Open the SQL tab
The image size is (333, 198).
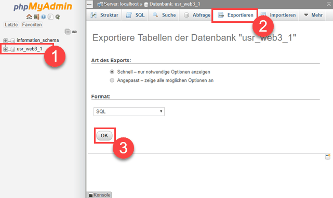point(135,15)
